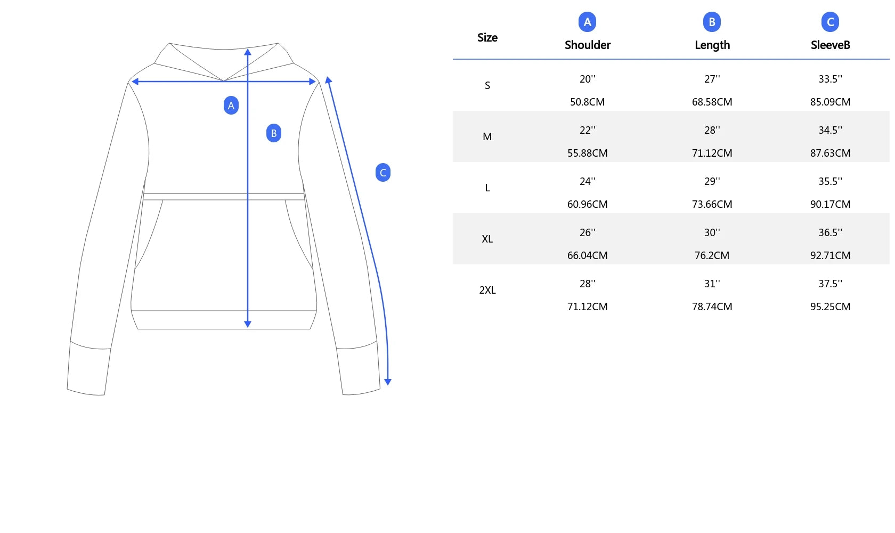Click the S size row label
The image size is (895, 533).
tap(487, 85)
